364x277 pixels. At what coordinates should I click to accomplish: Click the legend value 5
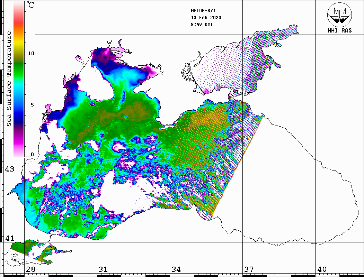32,105
